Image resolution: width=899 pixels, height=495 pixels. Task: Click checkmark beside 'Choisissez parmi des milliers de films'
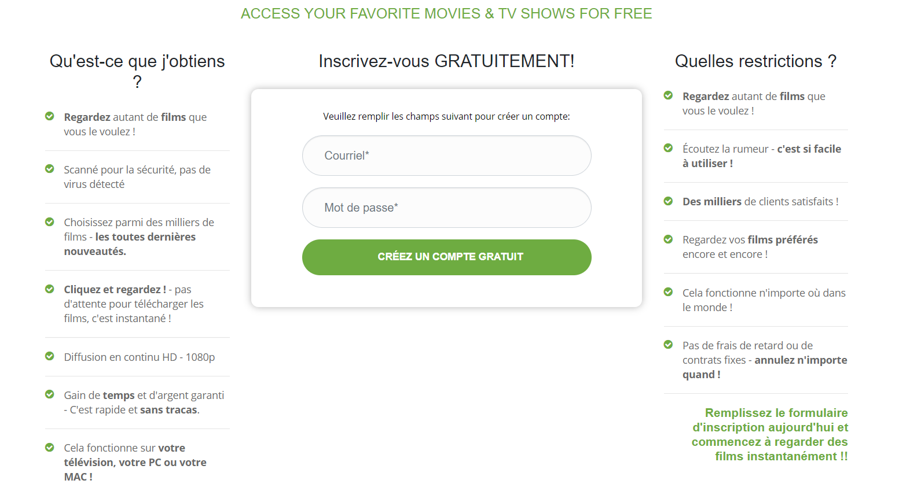click(x=50, y=221)
